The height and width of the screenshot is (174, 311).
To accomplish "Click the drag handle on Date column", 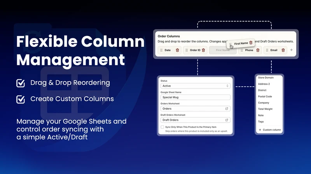I will coord(161,50).
